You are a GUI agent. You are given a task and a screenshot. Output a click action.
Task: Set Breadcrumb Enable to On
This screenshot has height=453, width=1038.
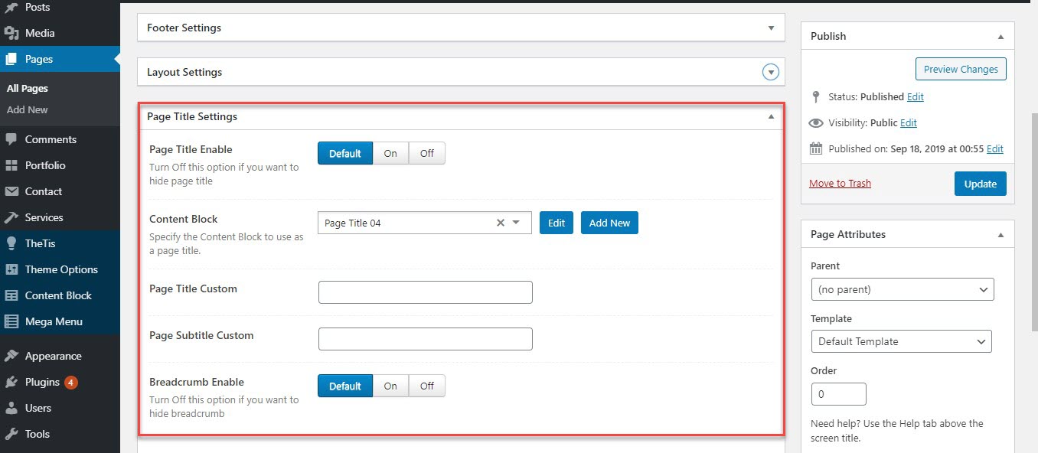pos(390,386)
